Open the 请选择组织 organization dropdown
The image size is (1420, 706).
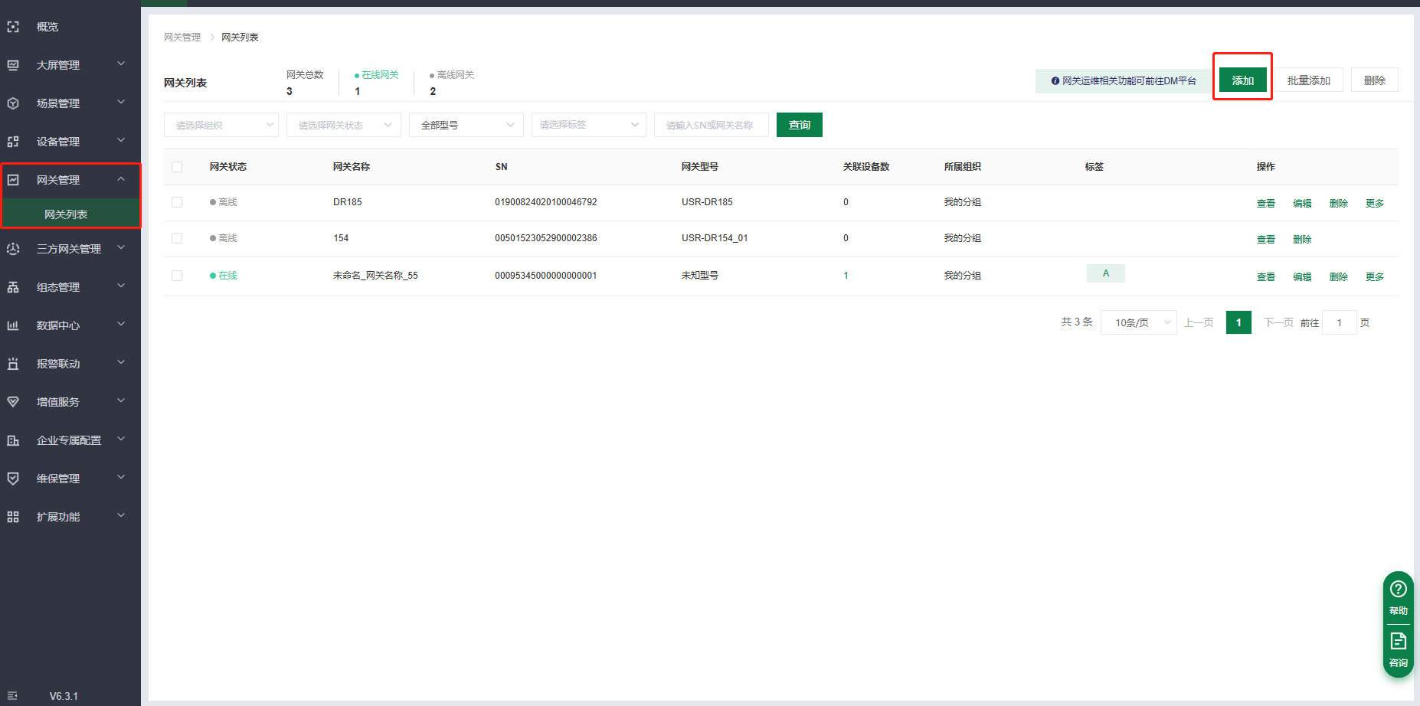pyautogui.click(x=221, y=125)
